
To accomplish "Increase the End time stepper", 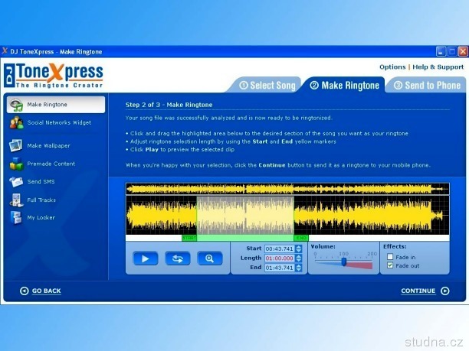I will pyautogui.click(x=299, y=266).
